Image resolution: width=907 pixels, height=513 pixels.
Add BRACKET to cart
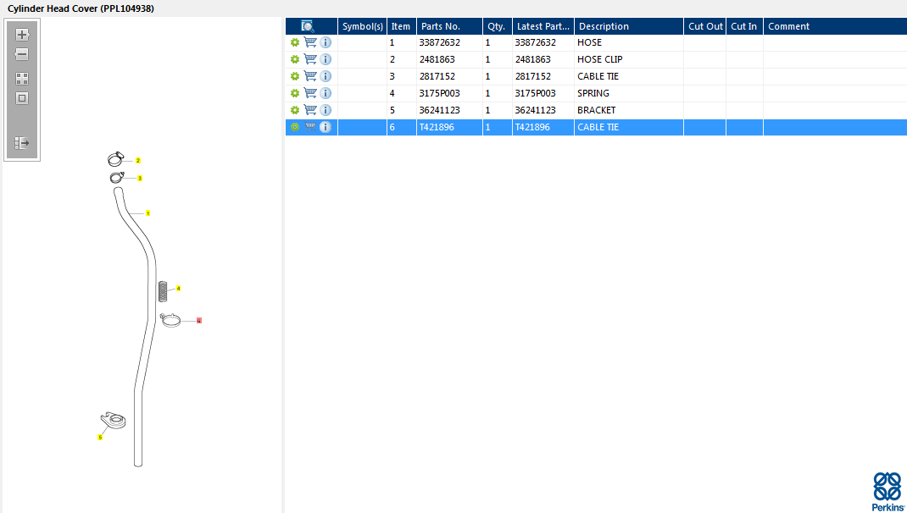[x=310, y=110]
